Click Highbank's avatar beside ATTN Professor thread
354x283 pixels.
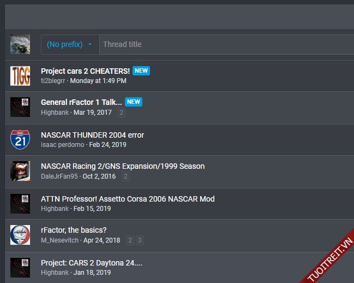pyautogui.click(x=20, y=203)
